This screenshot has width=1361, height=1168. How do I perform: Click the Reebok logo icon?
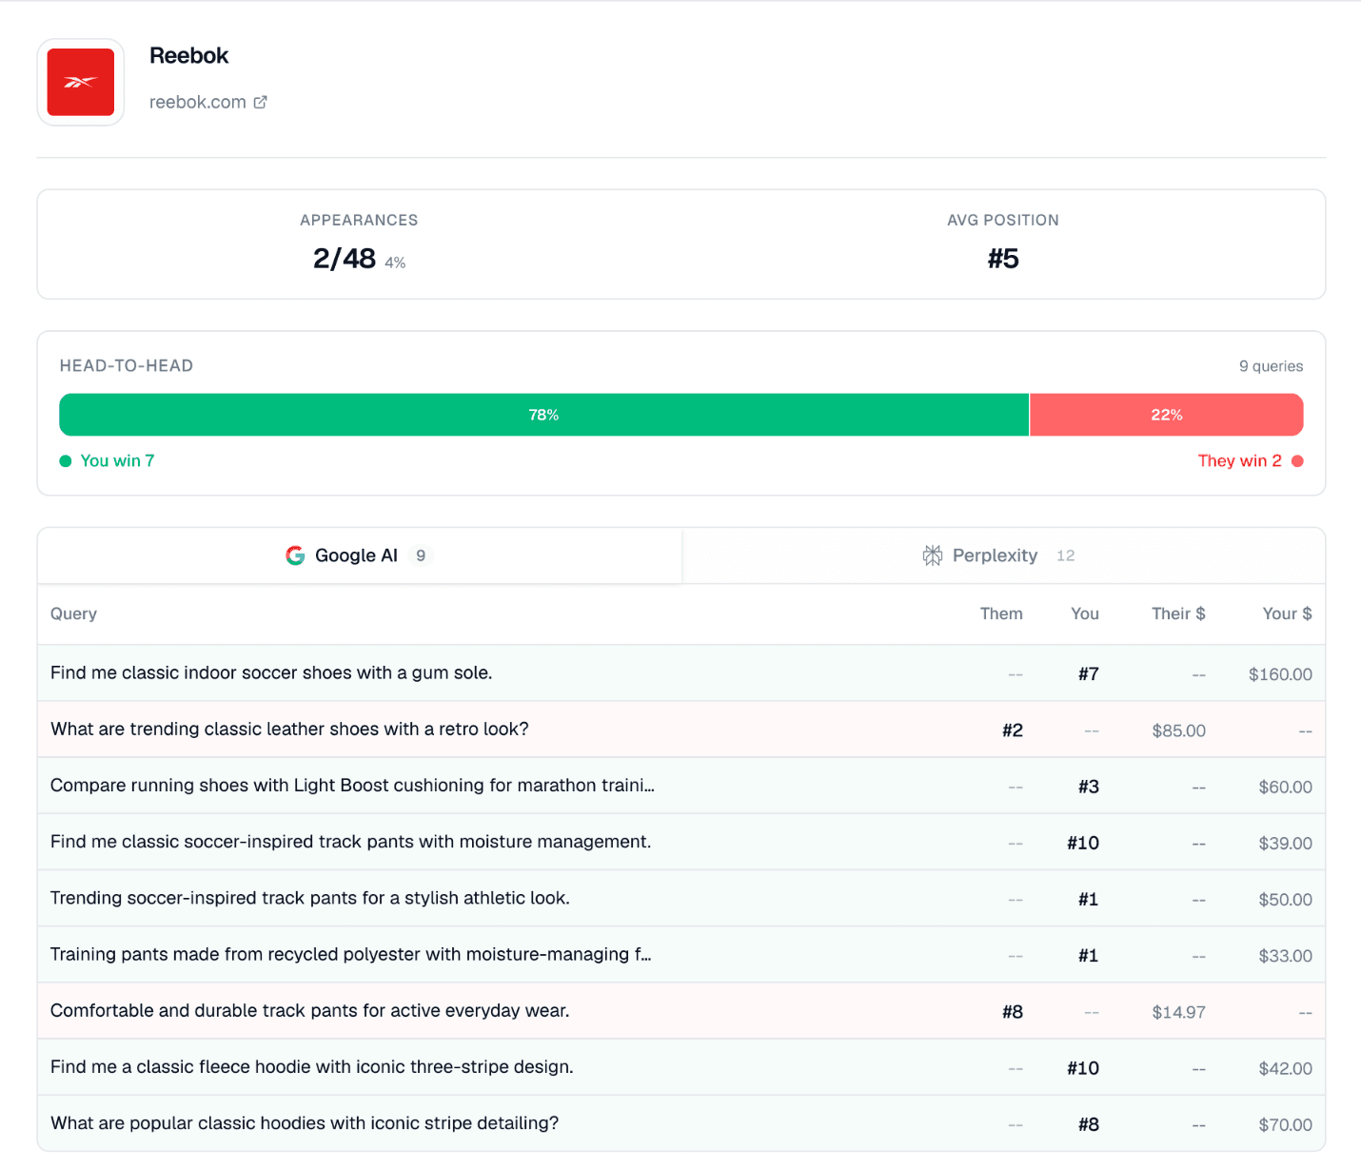coord(80,81)
